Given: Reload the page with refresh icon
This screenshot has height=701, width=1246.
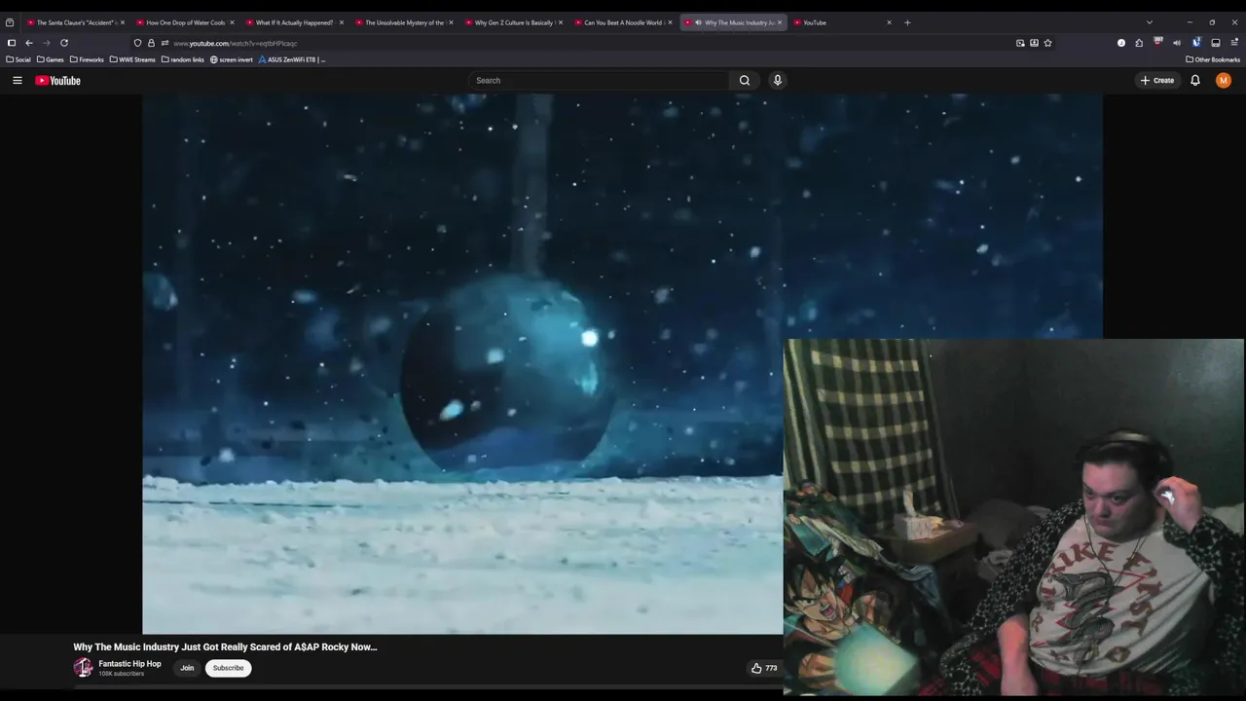Looking at the screenshot, I should pos(64,43).
